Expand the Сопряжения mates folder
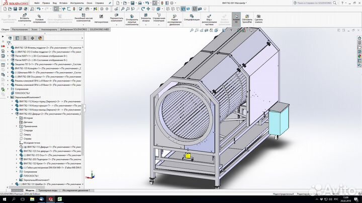362x203 pixels. click(22, 88)
